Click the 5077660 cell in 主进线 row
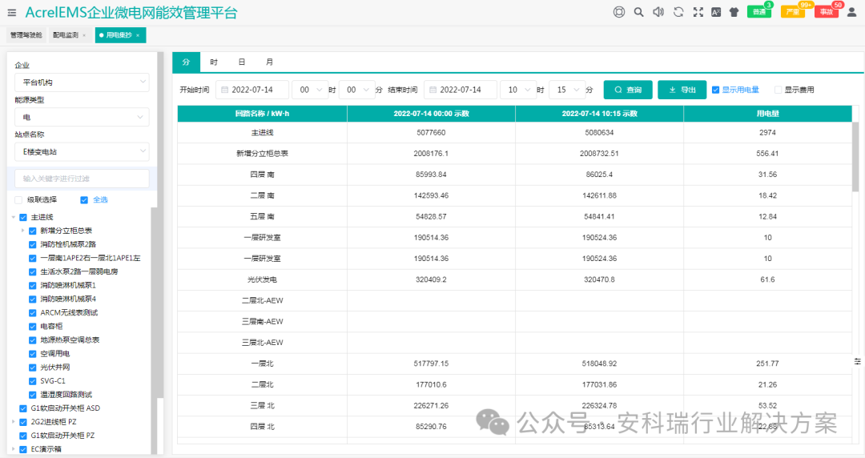Screen dimensions: 865x458 coord(431,132)
